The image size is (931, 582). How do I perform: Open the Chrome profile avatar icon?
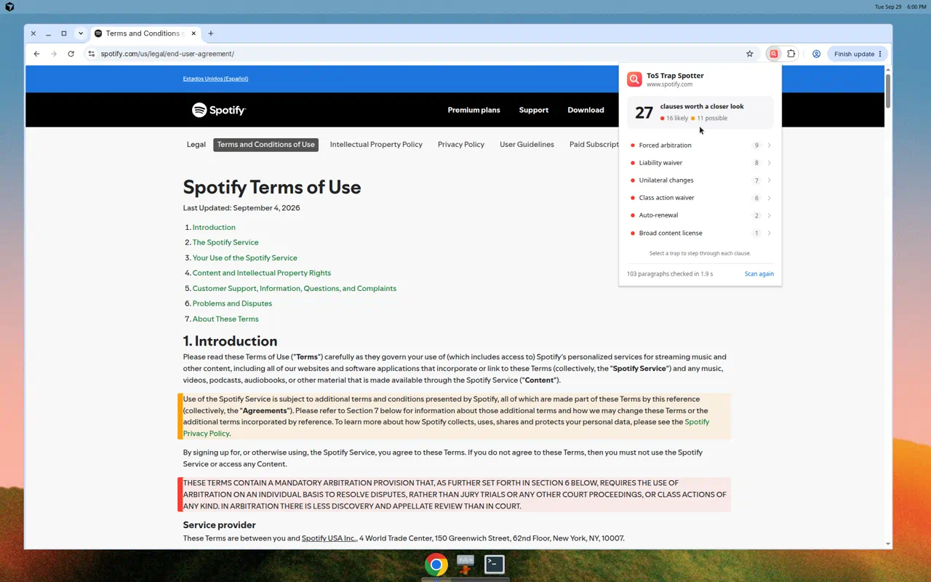pyautogui.click(x=816, y=54)
